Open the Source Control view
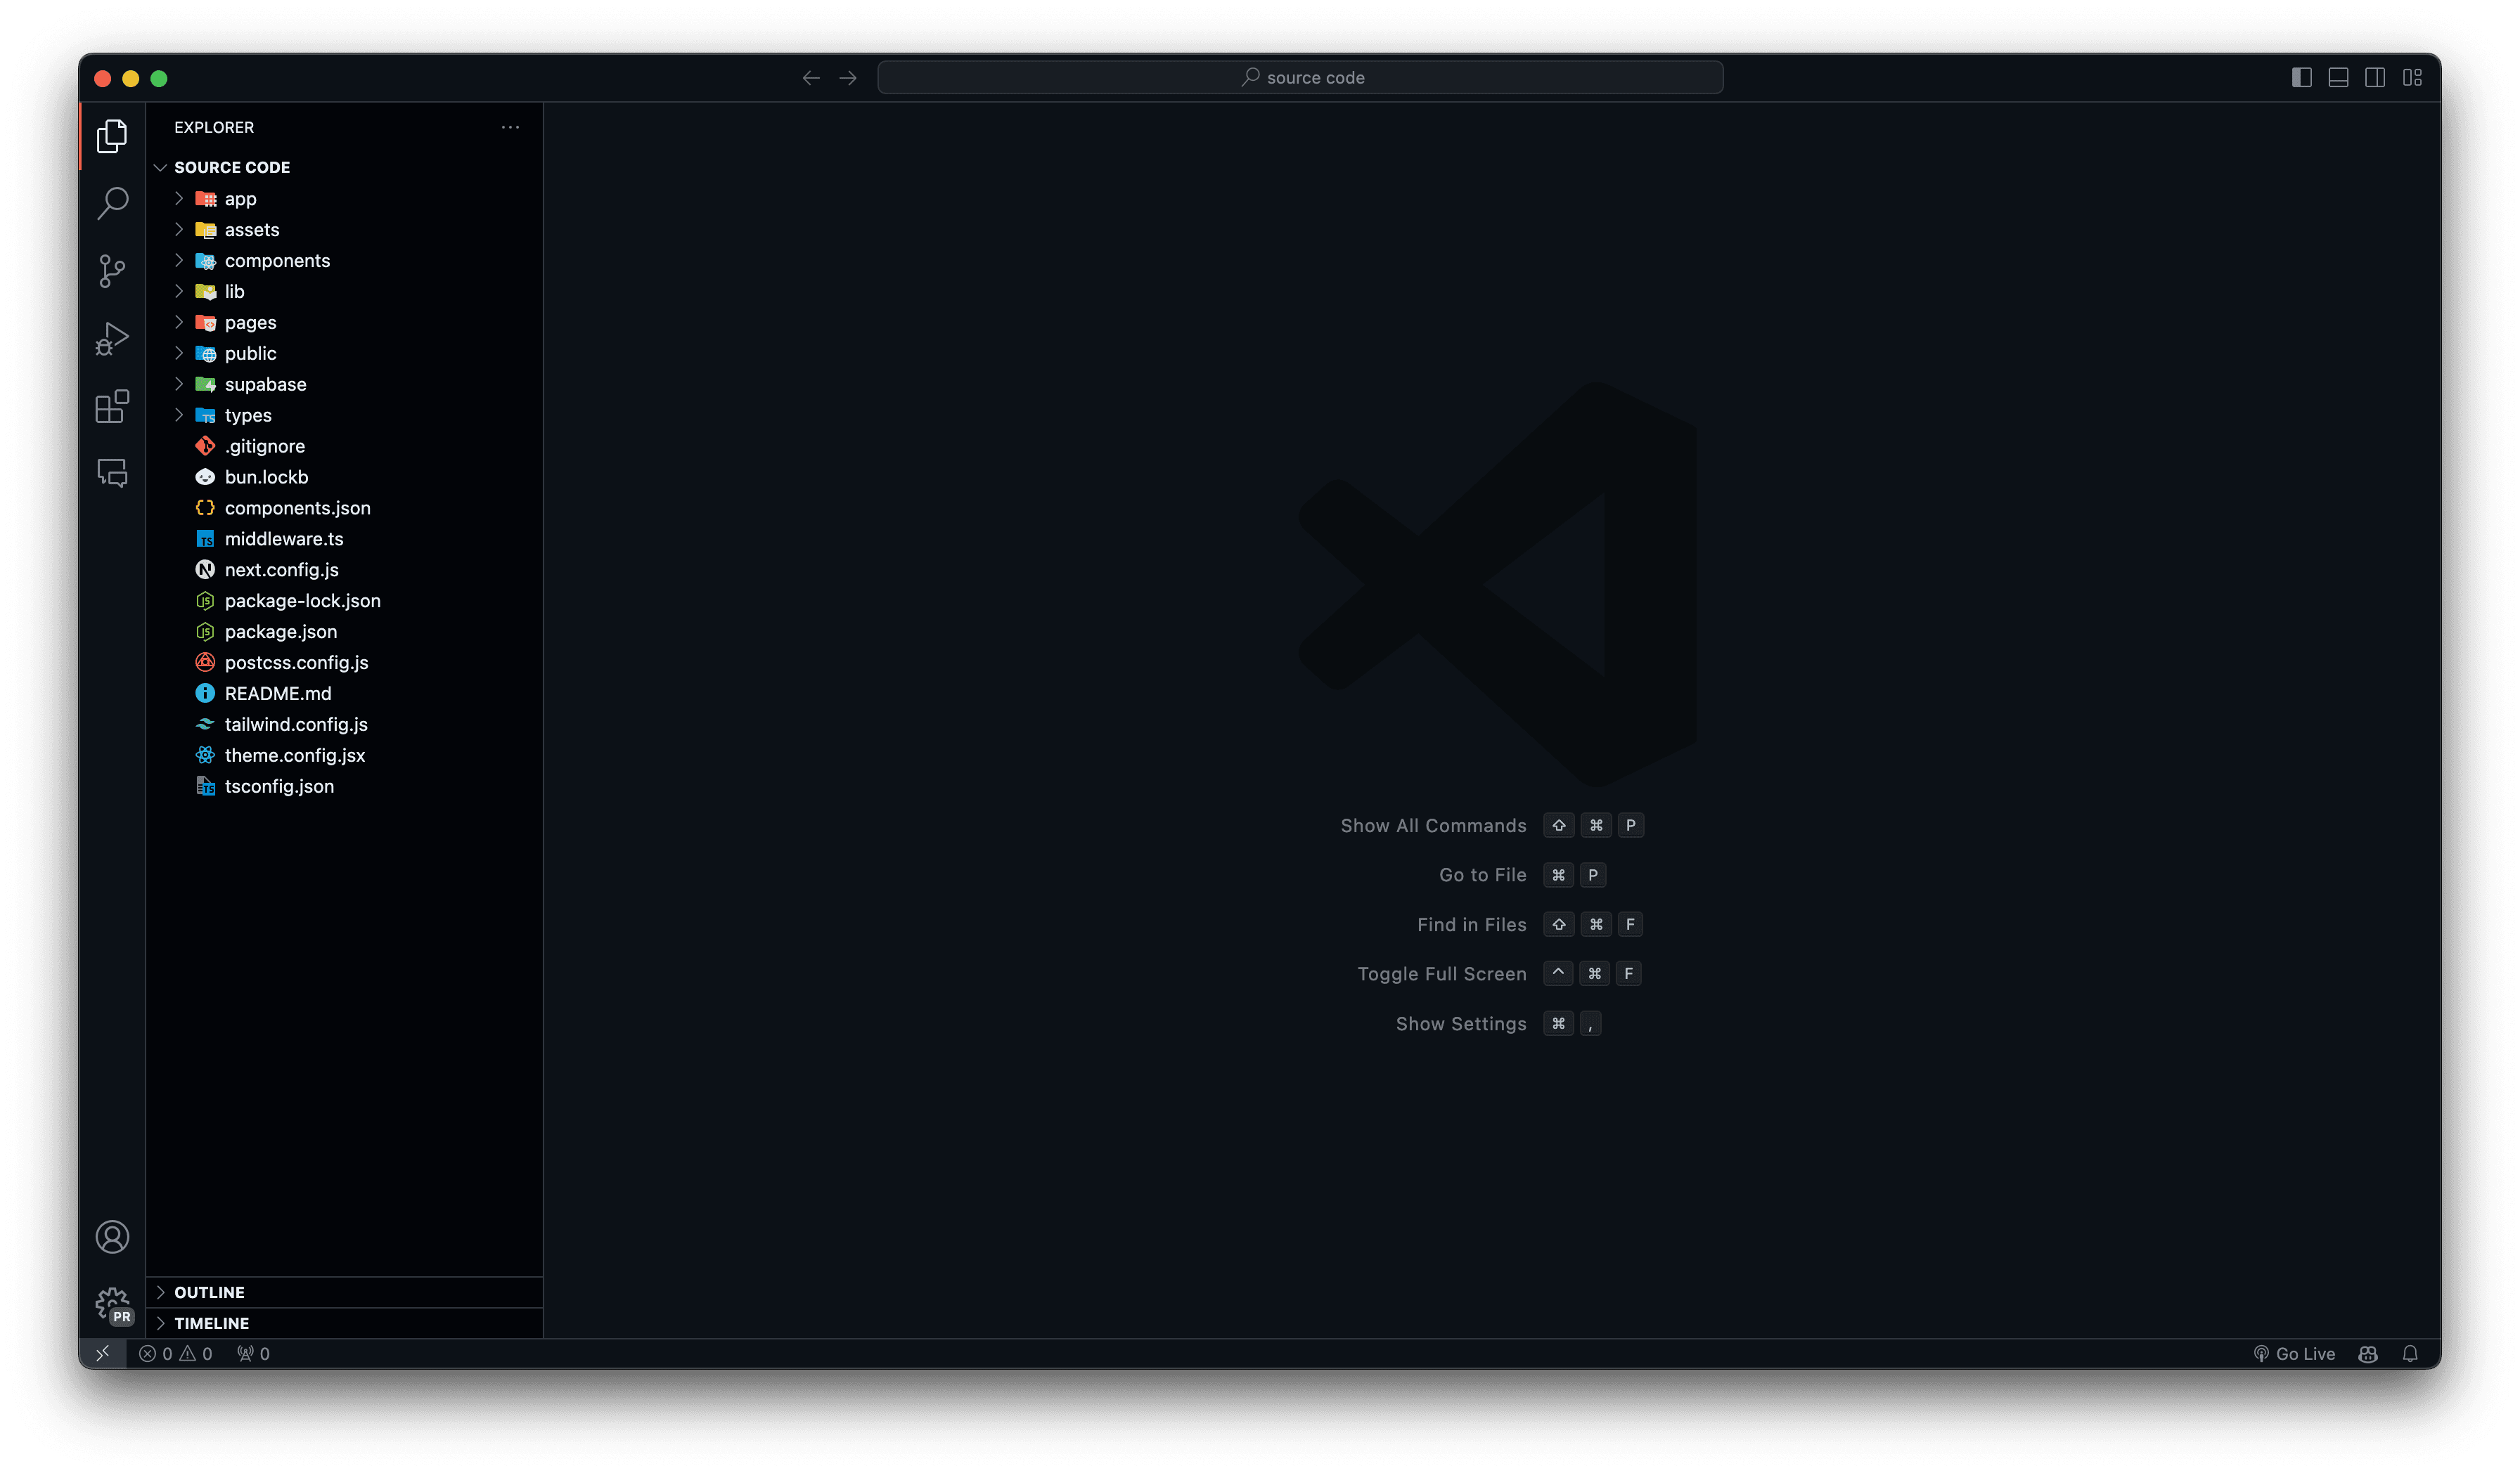2520x1473 pixels. pos(112,271)
